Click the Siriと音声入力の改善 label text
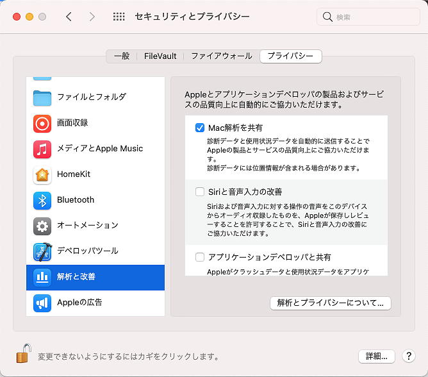Viewport: 428px width, 377px height. click(x=245, y=192)
